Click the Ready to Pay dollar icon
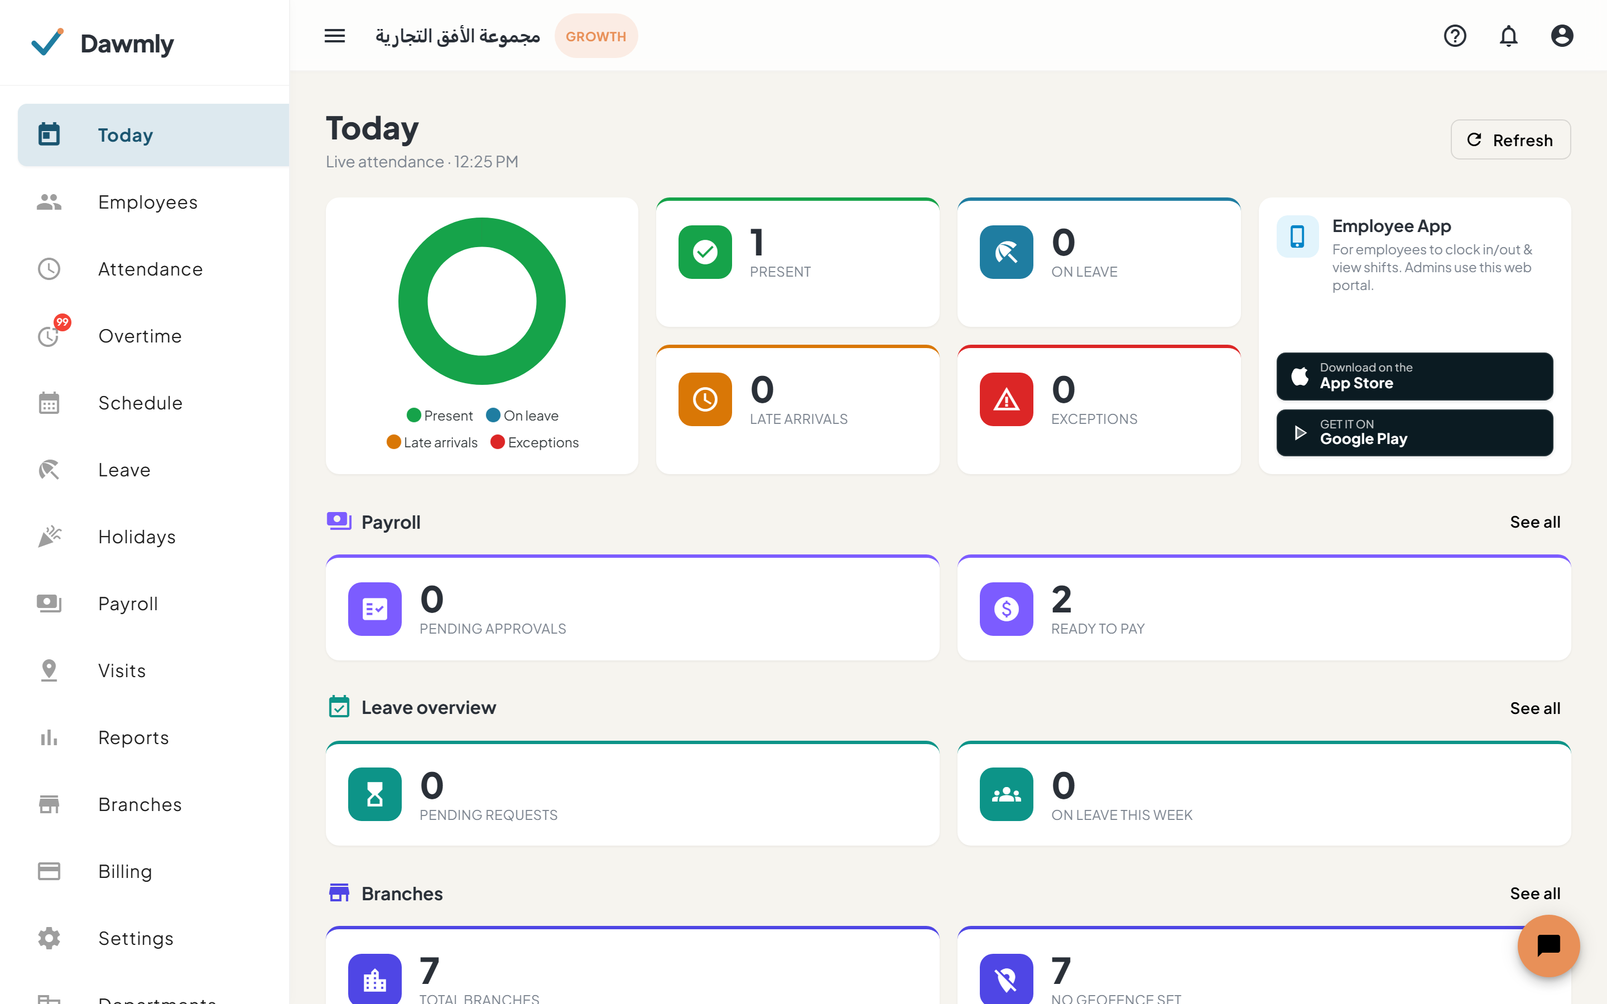The height and width of the screenshot is (1004, 1607). (x=1007, y=609)
